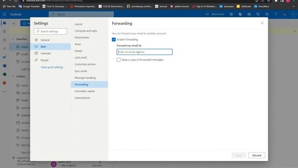Open To Do checkmark app icon
This screenshot has width=298, height=168.
tap(5, 57)
